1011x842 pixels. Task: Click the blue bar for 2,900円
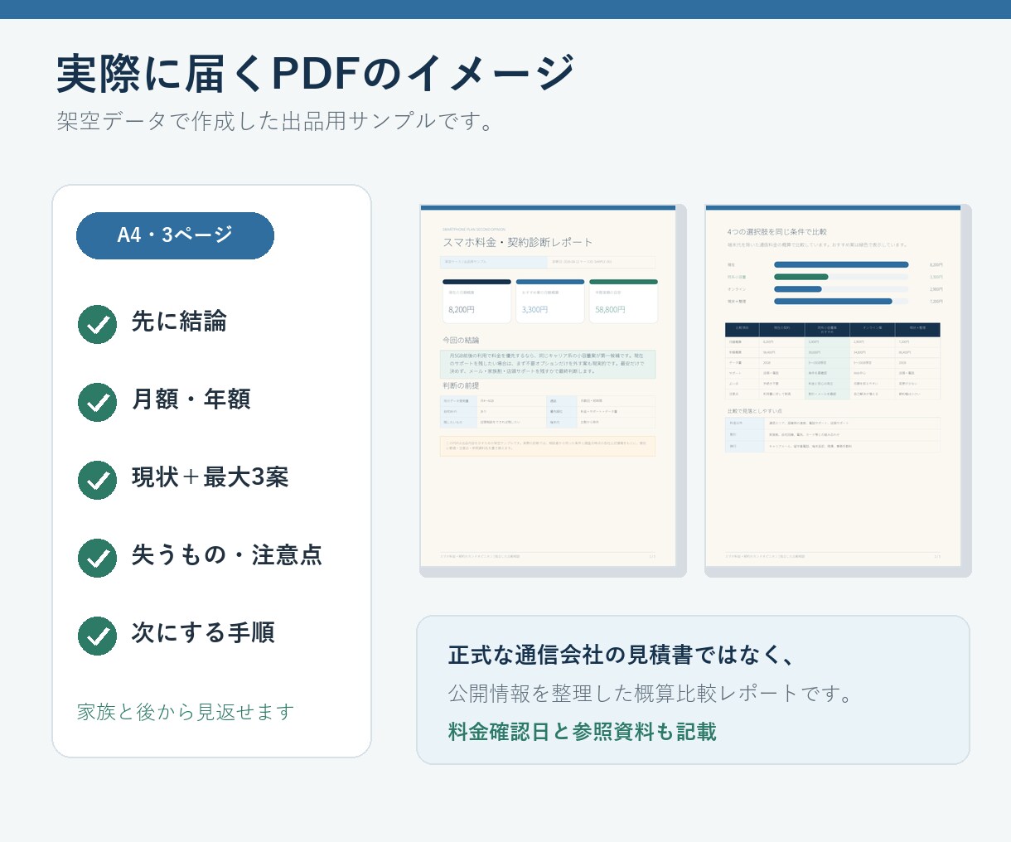(x=798, y=289)
